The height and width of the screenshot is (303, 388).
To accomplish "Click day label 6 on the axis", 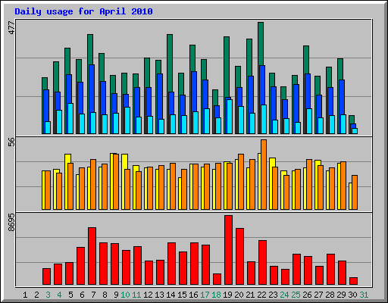I will point(82,295).
